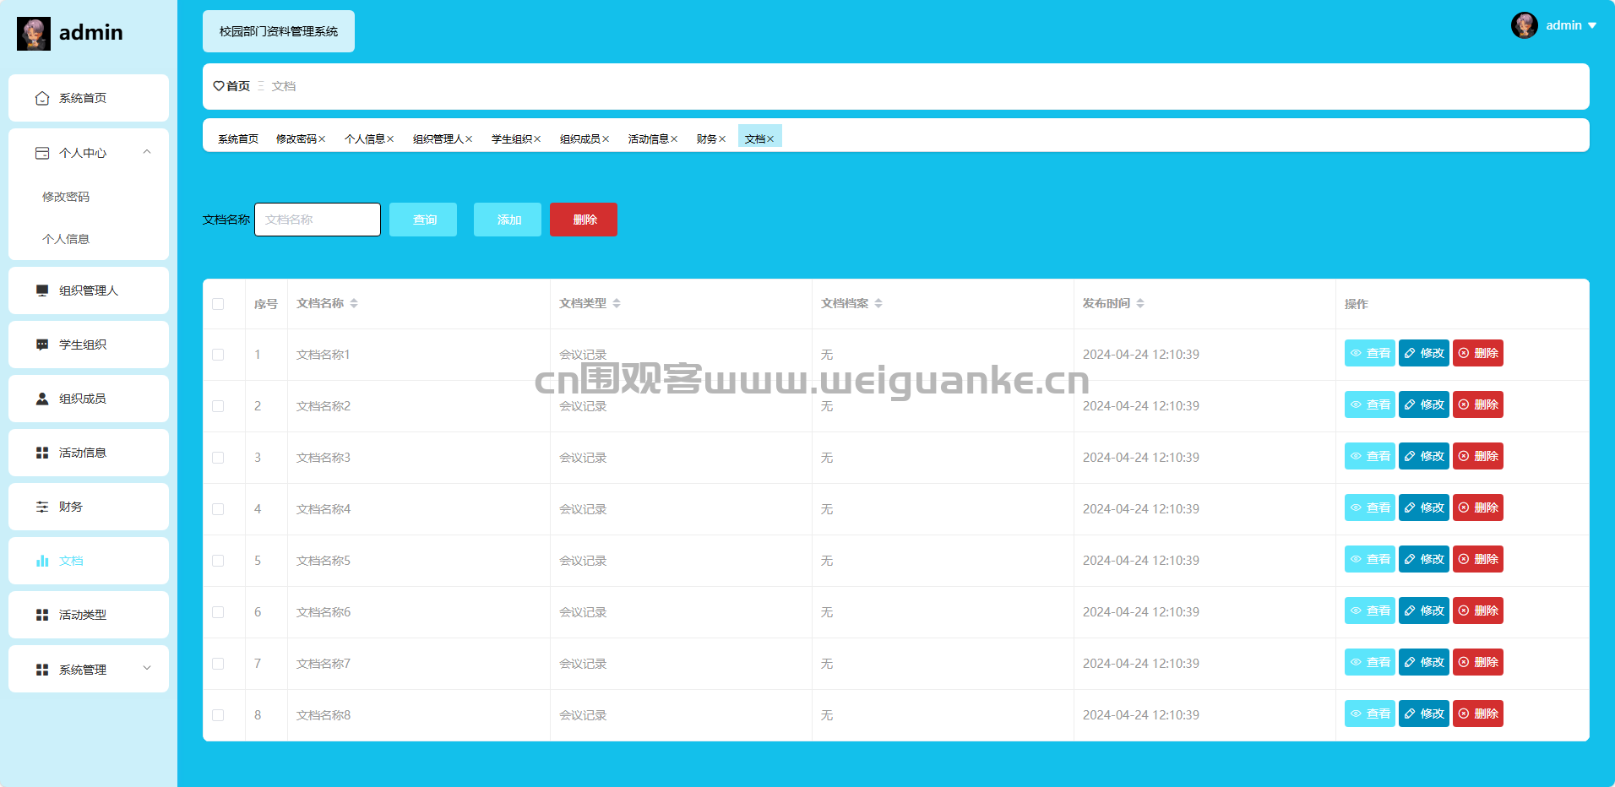The width and height of the screenshot is (1615, 787).
Task: Close the 文档 tab
Action: pyautogui.click(x=770, y=139)
